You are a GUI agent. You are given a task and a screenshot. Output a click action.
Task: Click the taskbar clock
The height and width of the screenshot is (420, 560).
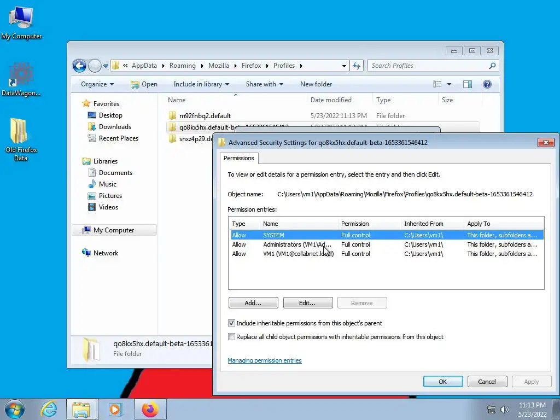532,409
